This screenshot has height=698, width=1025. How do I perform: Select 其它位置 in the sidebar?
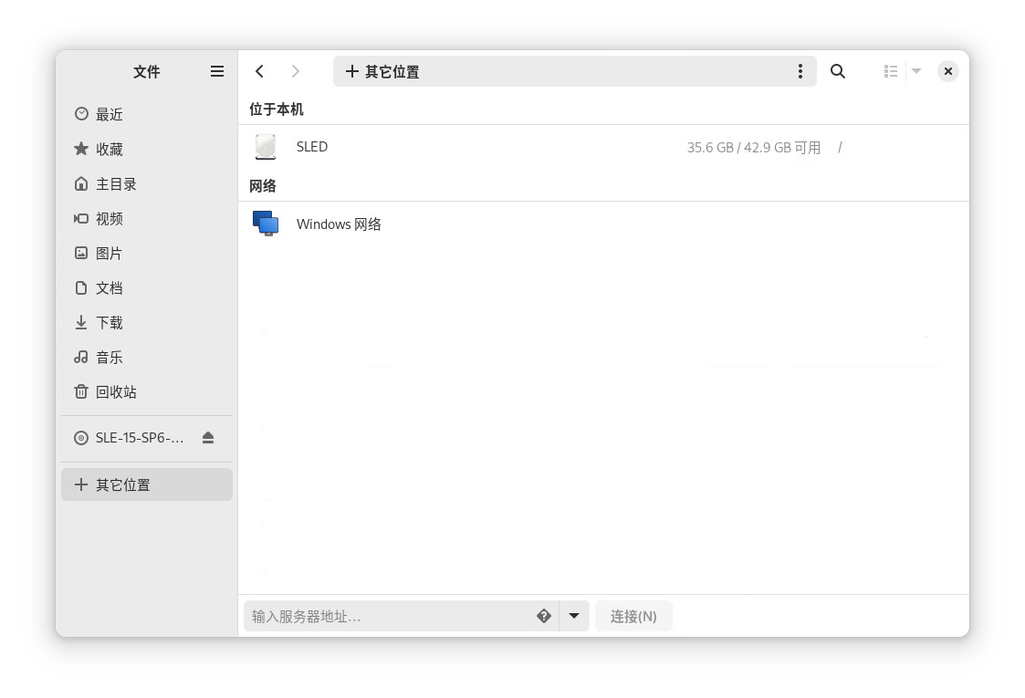point(123,485)
